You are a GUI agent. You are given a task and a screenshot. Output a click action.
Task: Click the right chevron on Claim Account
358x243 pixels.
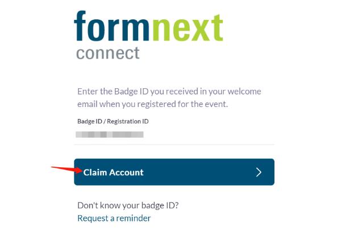coord(259,172)
